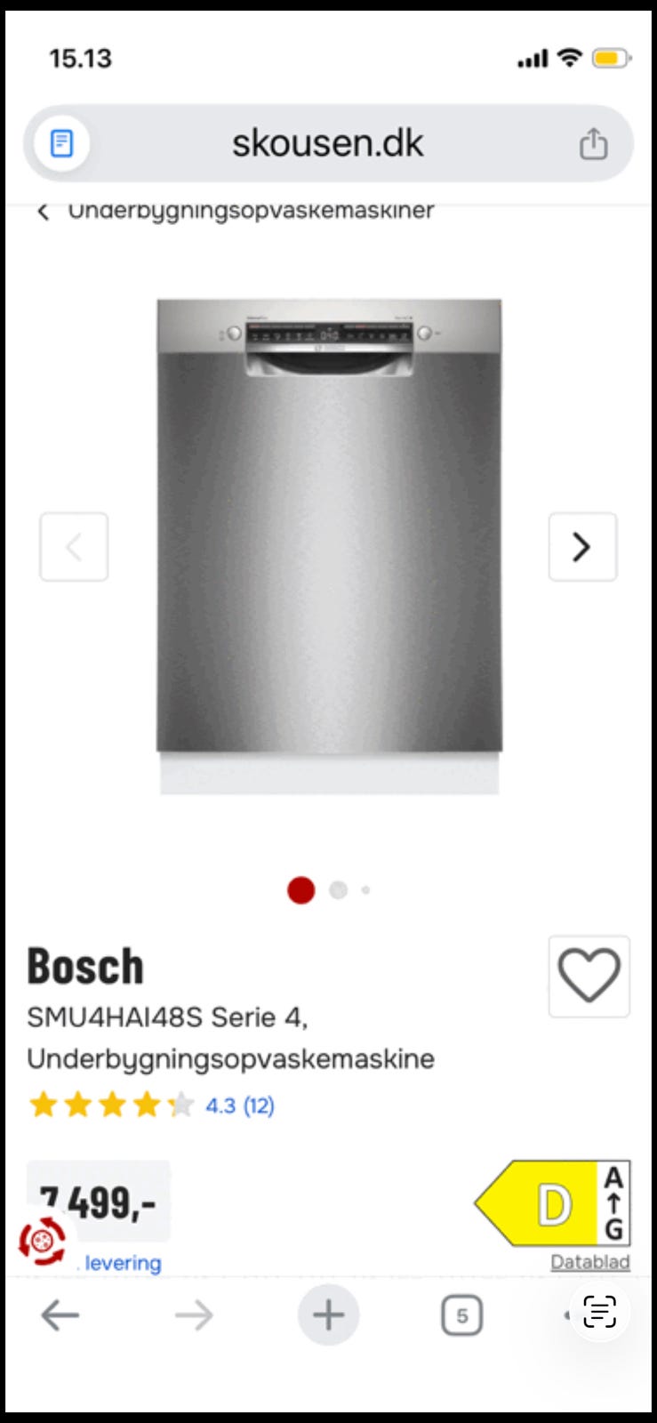
Task: Click the skousen.dk address field
Action: [x=328, y=143]
